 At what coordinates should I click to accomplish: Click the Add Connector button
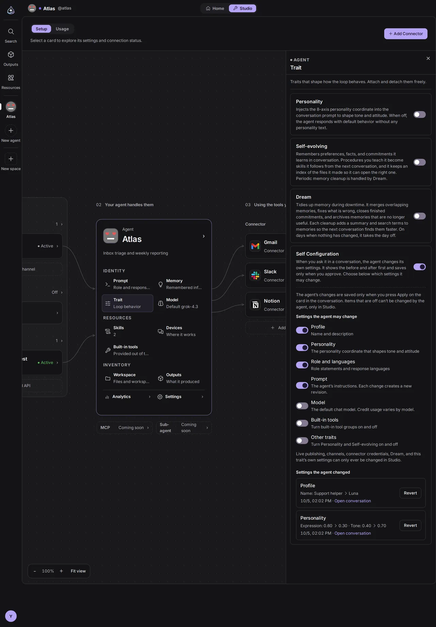406,34
